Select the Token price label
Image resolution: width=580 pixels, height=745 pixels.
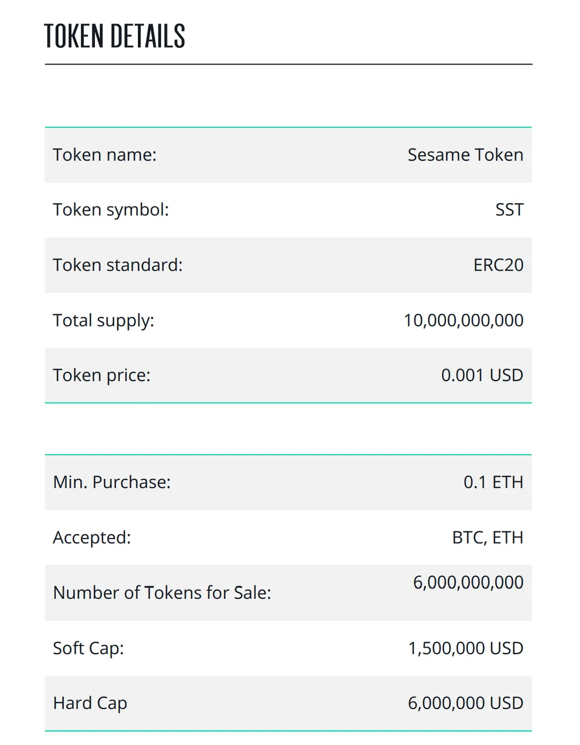(102, 375)
